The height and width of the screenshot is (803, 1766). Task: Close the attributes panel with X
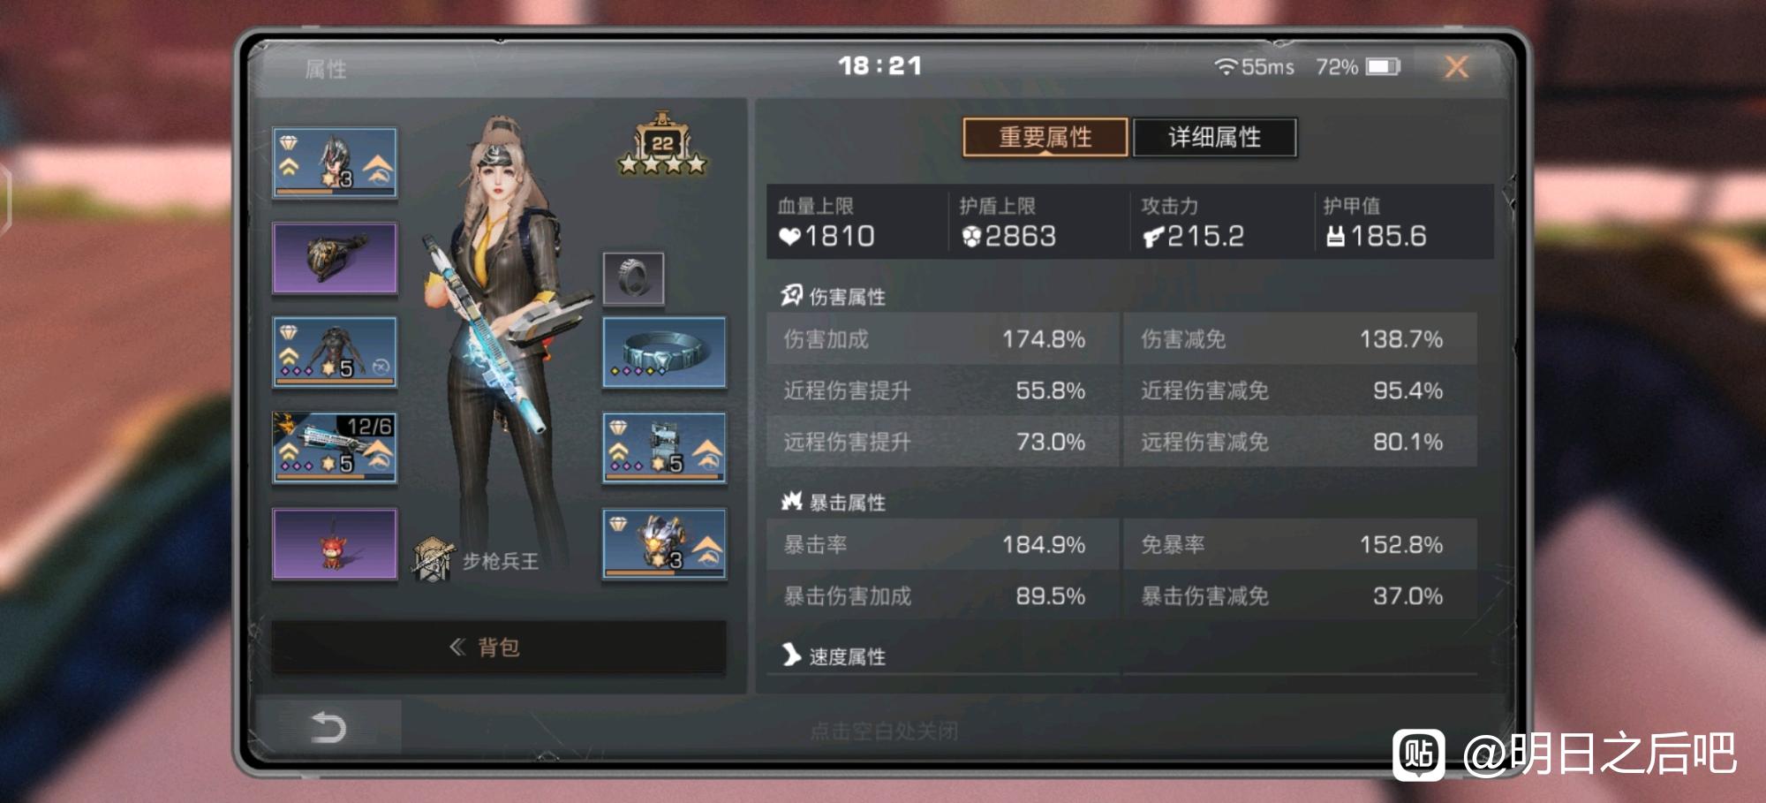coord(1457,66)
